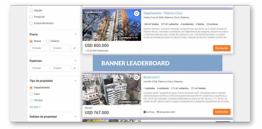Click the USD 800.000 price

click(97, 46)
